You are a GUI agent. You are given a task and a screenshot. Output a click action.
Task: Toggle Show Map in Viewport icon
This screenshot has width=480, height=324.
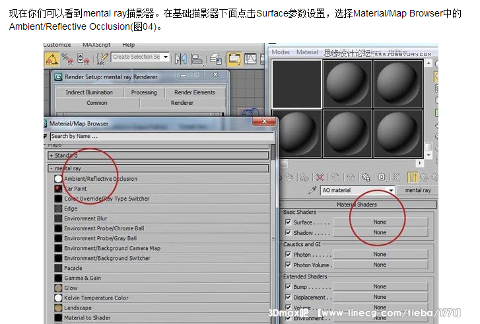coord(397,177)
